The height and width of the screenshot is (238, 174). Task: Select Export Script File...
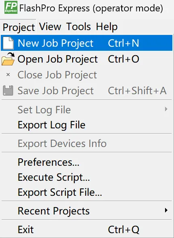(x=86, y=193)
